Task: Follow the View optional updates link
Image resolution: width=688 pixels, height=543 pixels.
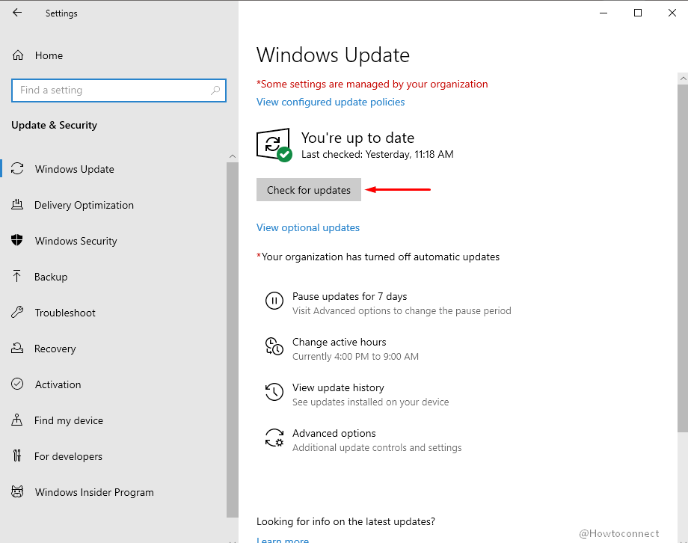Action: click(x=308, y=227)
